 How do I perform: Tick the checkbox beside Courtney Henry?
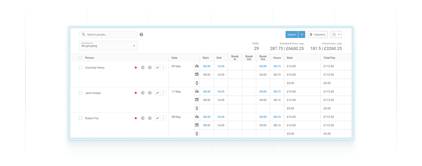pyautogui.click(x=80, y=67)
